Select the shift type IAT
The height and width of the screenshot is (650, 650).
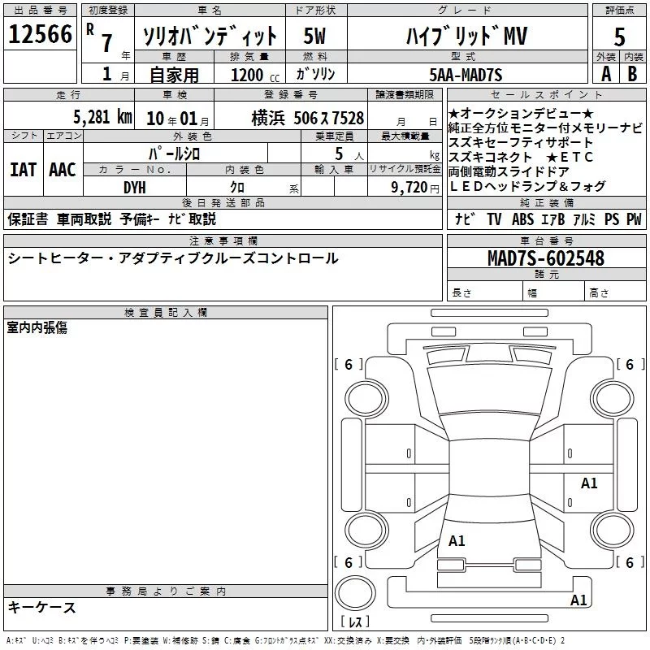(23, 170)
